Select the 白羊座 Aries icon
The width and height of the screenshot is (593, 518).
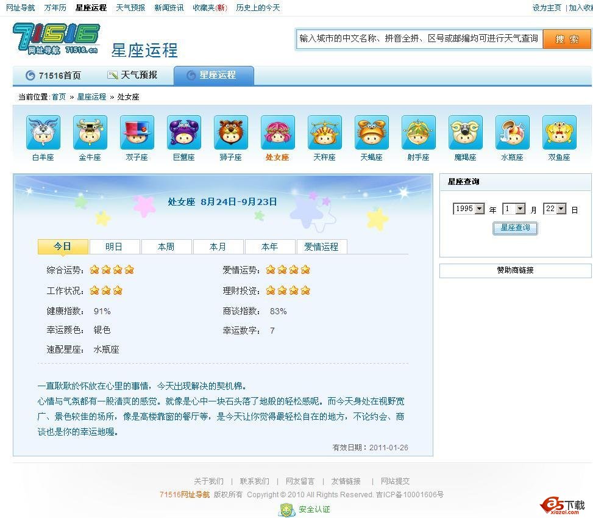coord(43,132)
